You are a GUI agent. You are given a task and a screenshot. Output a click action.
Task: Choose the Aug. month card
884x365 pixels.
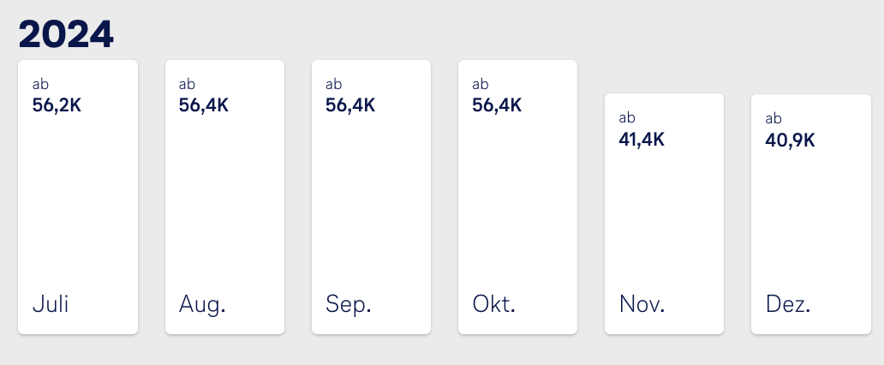(224, 197)
